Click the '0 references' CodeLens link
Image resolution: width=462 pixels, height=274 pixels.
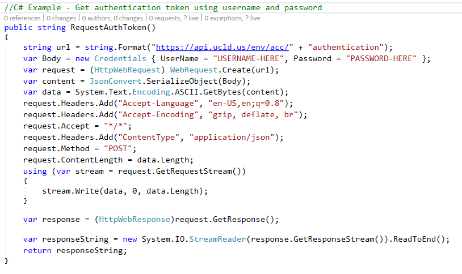click(20, 18)
